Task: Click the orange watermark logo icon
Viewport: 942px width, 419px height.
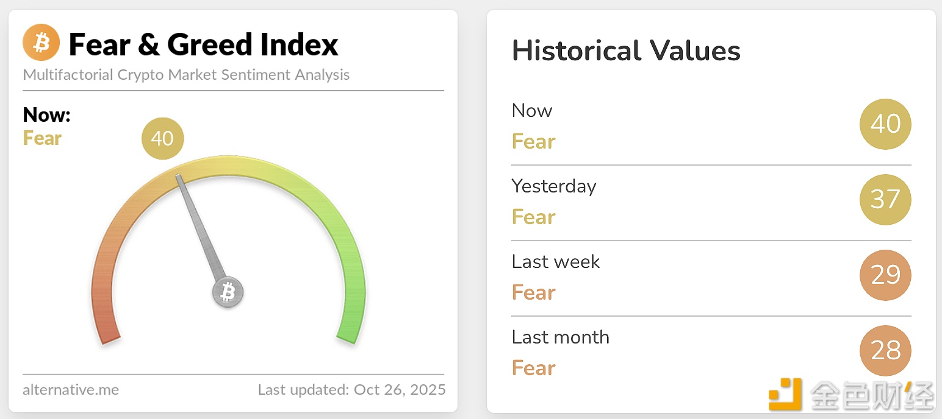Action: click(x=785, y=394)
